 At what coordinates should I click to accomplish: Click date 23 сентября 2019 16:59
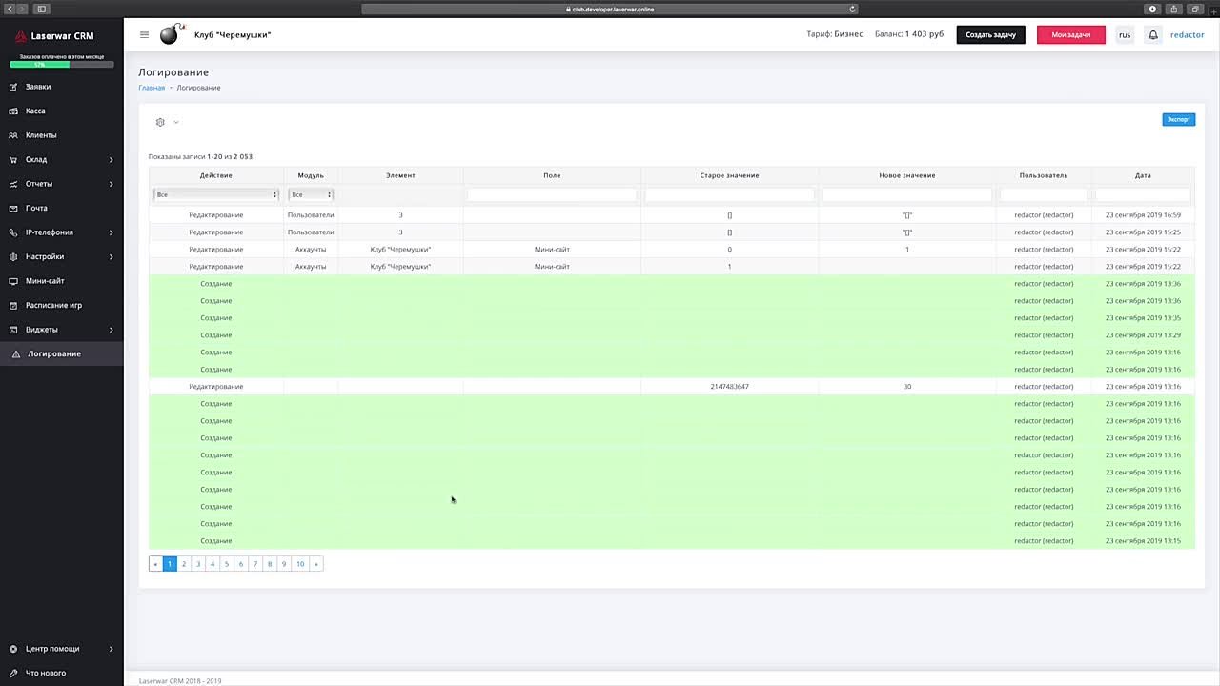[1143, 215]
